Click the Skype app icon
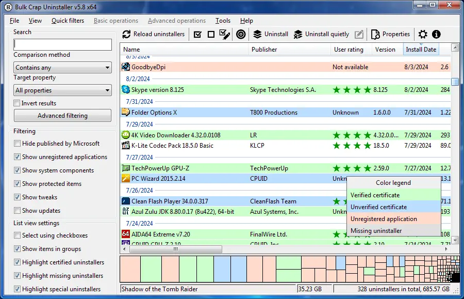 (x=126, y=89)
